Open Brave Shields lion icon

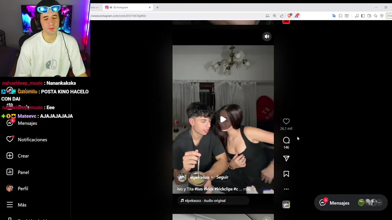tap(289, 16)
